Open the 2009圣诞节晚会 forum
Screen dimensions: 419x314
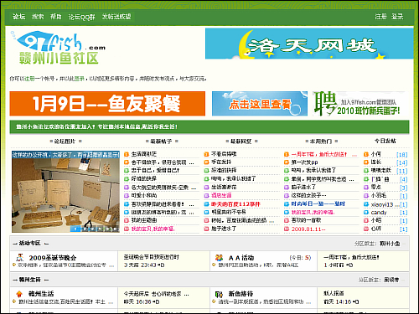coord(53,258)
